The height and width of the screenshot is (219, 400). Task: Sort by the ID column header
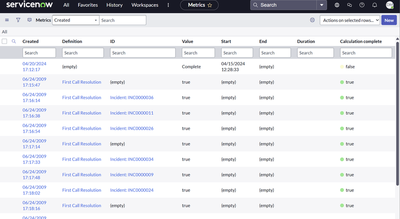113,41
